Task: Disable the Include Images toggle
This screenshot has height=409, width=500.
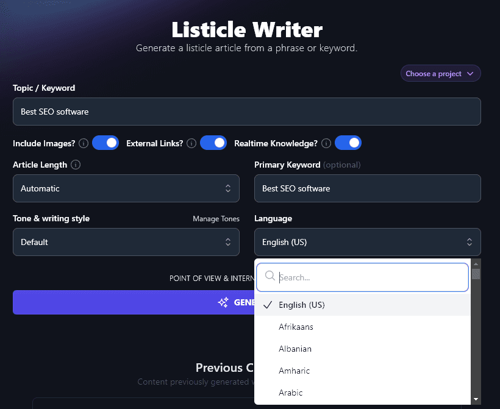Action: click(x=106, y=143)
